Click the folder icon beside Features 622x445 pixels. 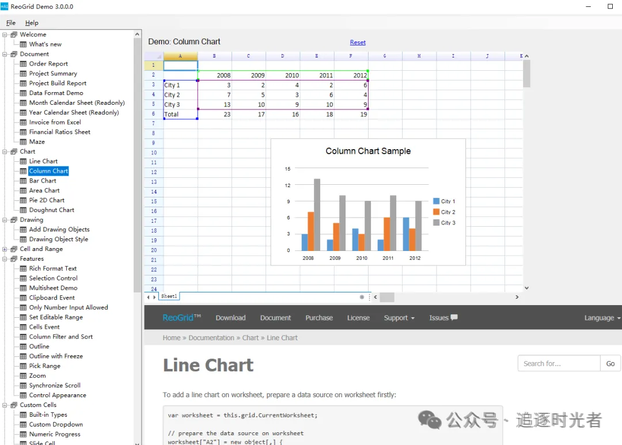tap(14, 258)
